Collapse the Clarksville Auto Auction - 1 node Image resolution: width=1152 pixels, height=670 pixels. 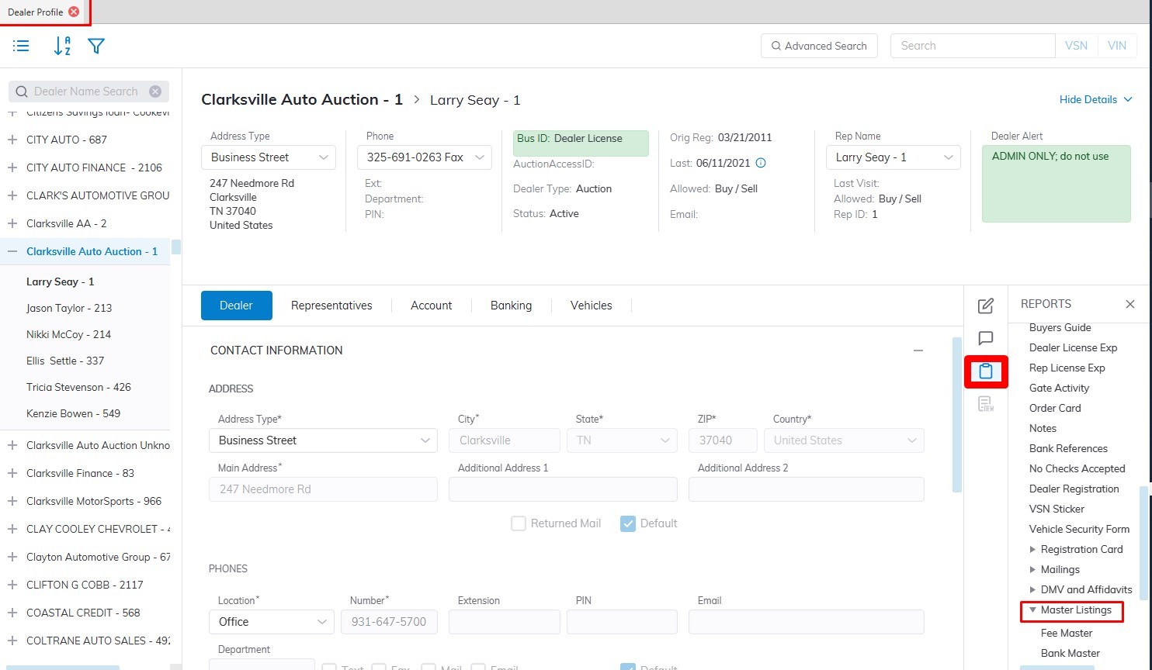[12, 251]
